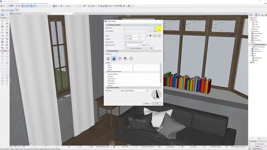The height and width of the screenshot is (150, 267).
Task: Click the export location icon in the Latitude row
Action: [x=159, y=36]
